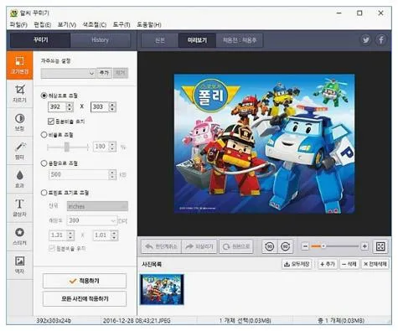Switch to the 원본 original view tab

(160, 40)
